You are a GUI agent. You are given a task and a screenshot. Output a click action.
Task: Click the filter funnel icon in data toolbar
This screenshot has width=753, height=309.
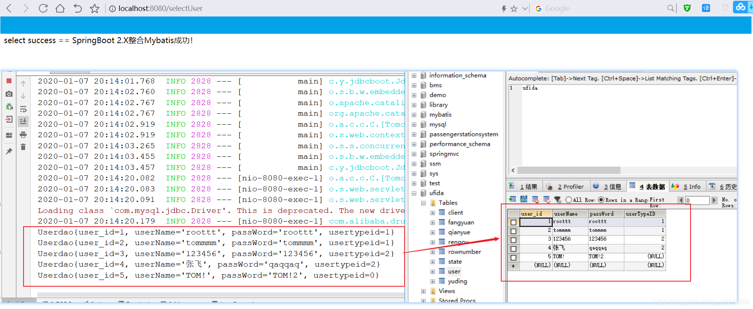pyautogui.click(x=557, y=200)
